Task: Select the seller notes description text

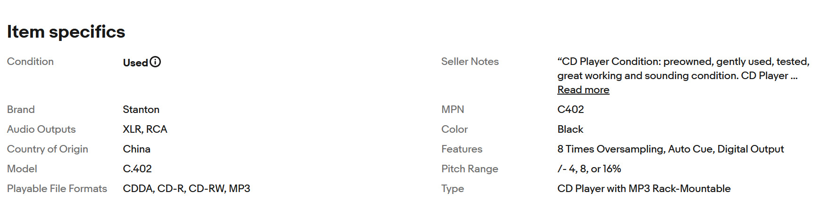Action: (683, 69)
